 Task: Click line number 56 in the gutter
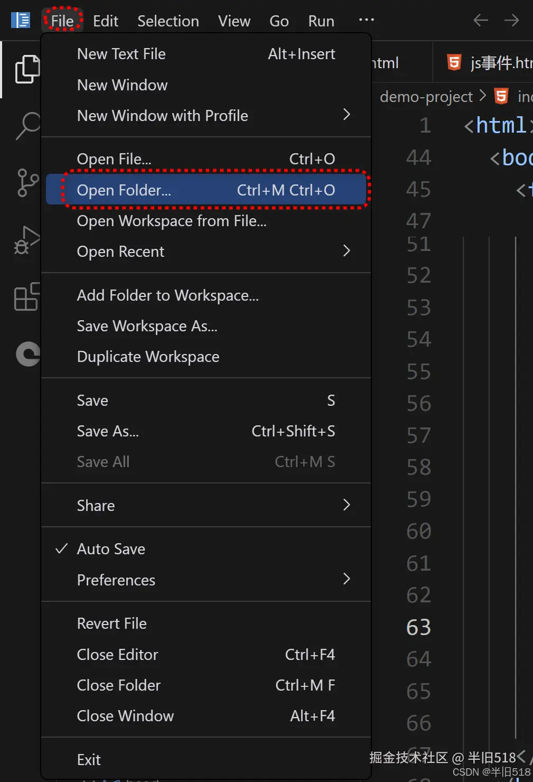click(x=419, y=404)
